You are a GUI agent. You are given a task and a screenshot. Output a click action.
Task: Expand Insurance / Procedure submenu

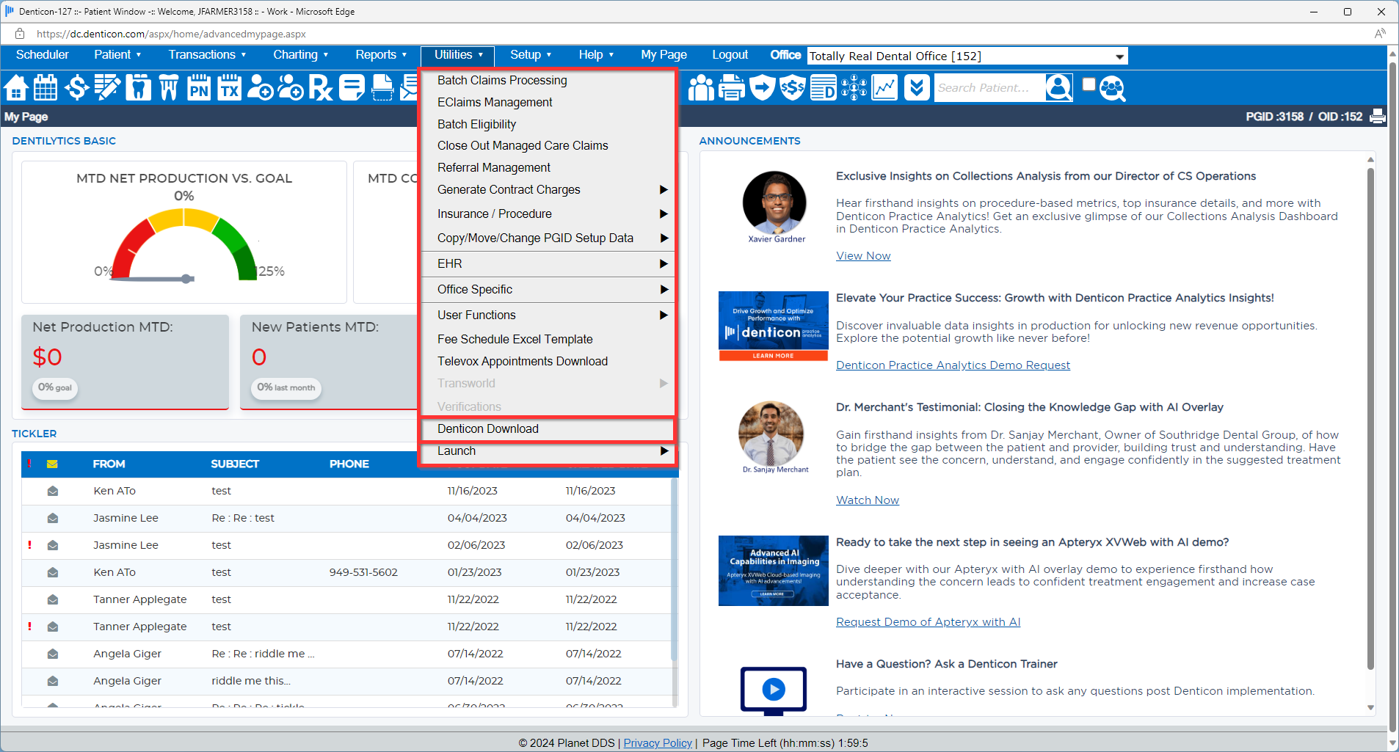click(548, 213)
